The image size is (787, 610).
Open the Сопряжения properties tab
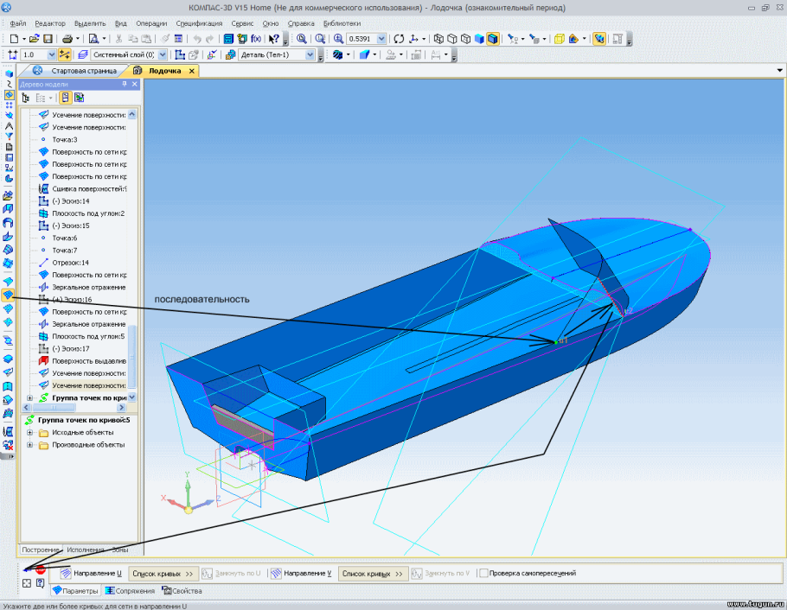(x=134, y=591)
